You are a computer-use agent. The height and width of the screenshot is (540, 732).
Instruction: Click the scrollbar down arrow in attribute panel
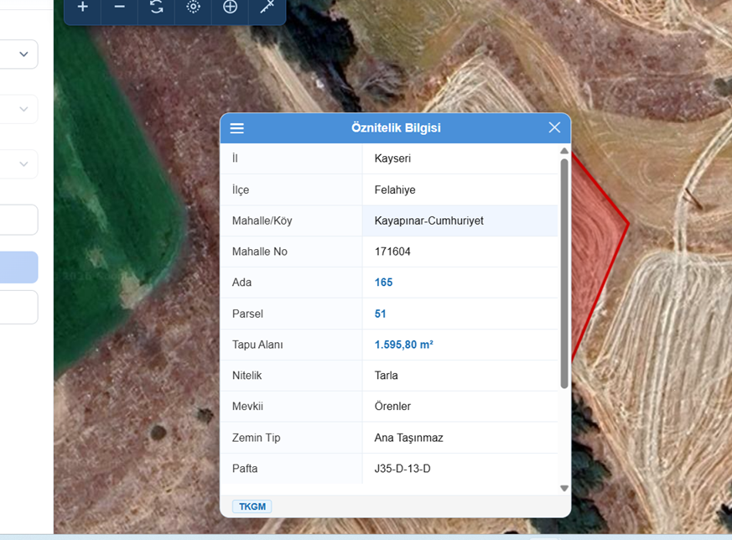click(x=564, y=488)
